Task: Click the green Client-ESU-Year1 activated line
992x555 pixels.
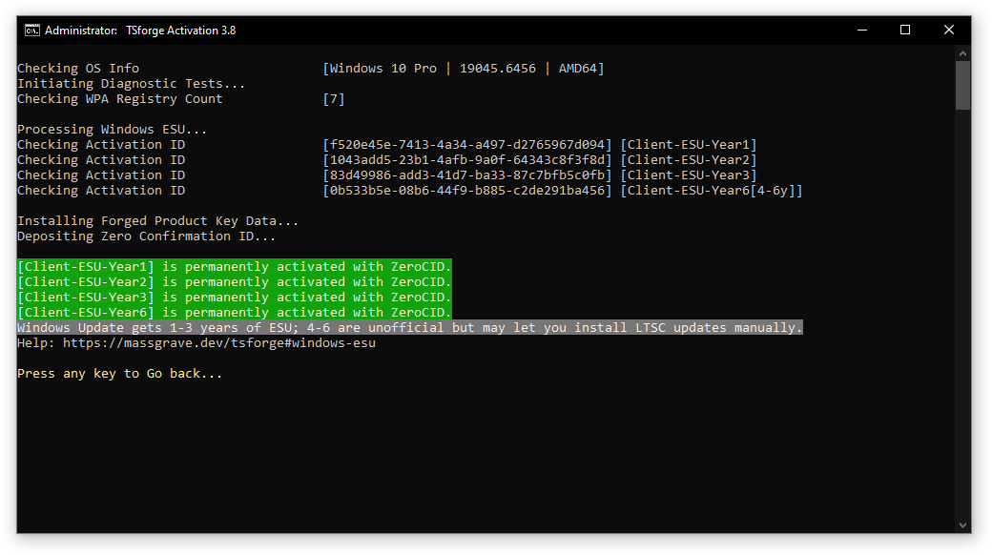Action: [x=234, y=267]
